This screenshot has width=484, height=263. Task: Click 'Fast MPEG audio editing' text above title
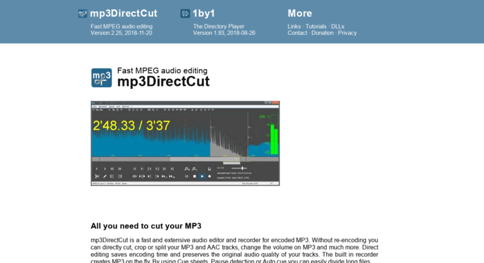(x=163, y=70)
